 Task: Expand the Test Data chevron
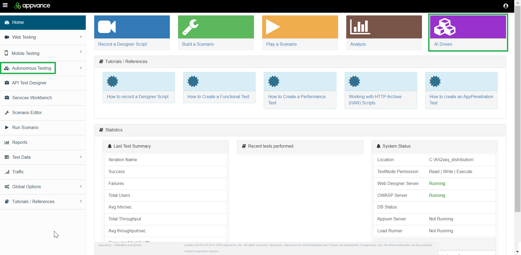[81, 157]
